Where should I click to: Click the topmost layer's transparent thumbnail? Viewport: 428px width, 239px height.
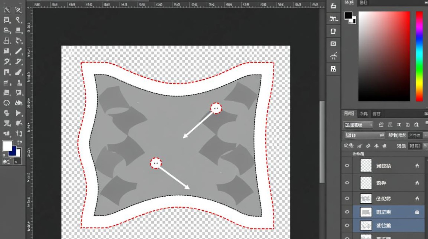[366, 166]
